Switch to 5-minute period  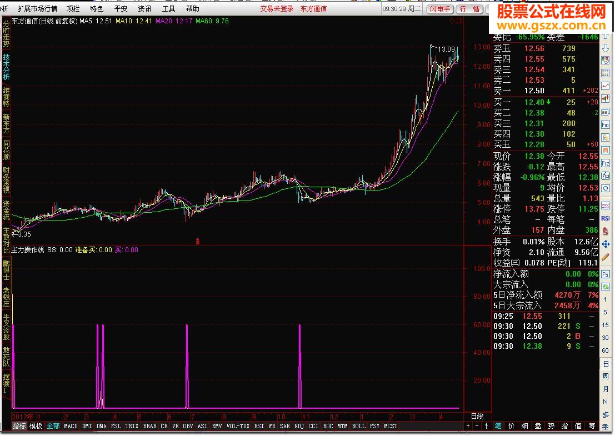point(605,312)
